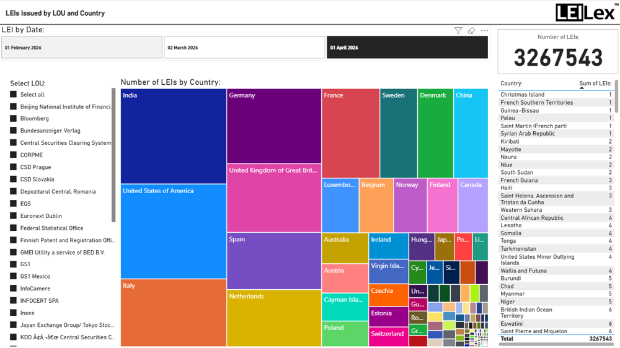Select the India tile in the treemap
The width and height of the screenshot is (620, 348).
[174, 136]
